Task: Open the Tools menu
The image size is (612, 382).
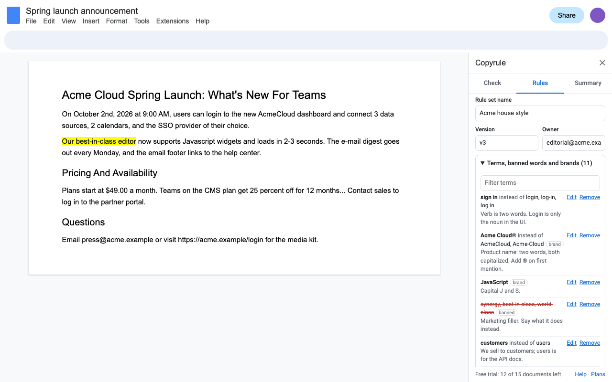Action: coord(142,21)
